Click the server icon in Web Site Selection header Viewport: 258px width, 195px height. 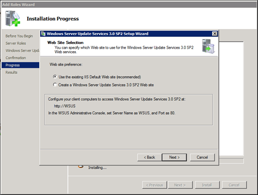pos(208,46)
